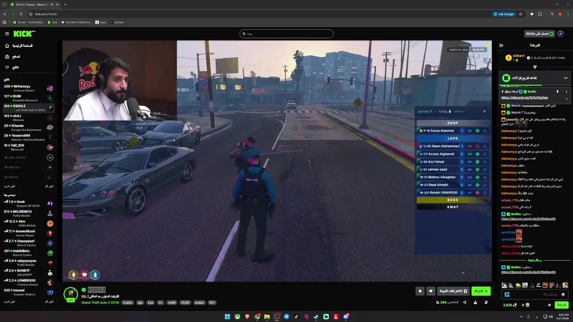Open iSUM channel playing Roadside Research

point(28,98)
